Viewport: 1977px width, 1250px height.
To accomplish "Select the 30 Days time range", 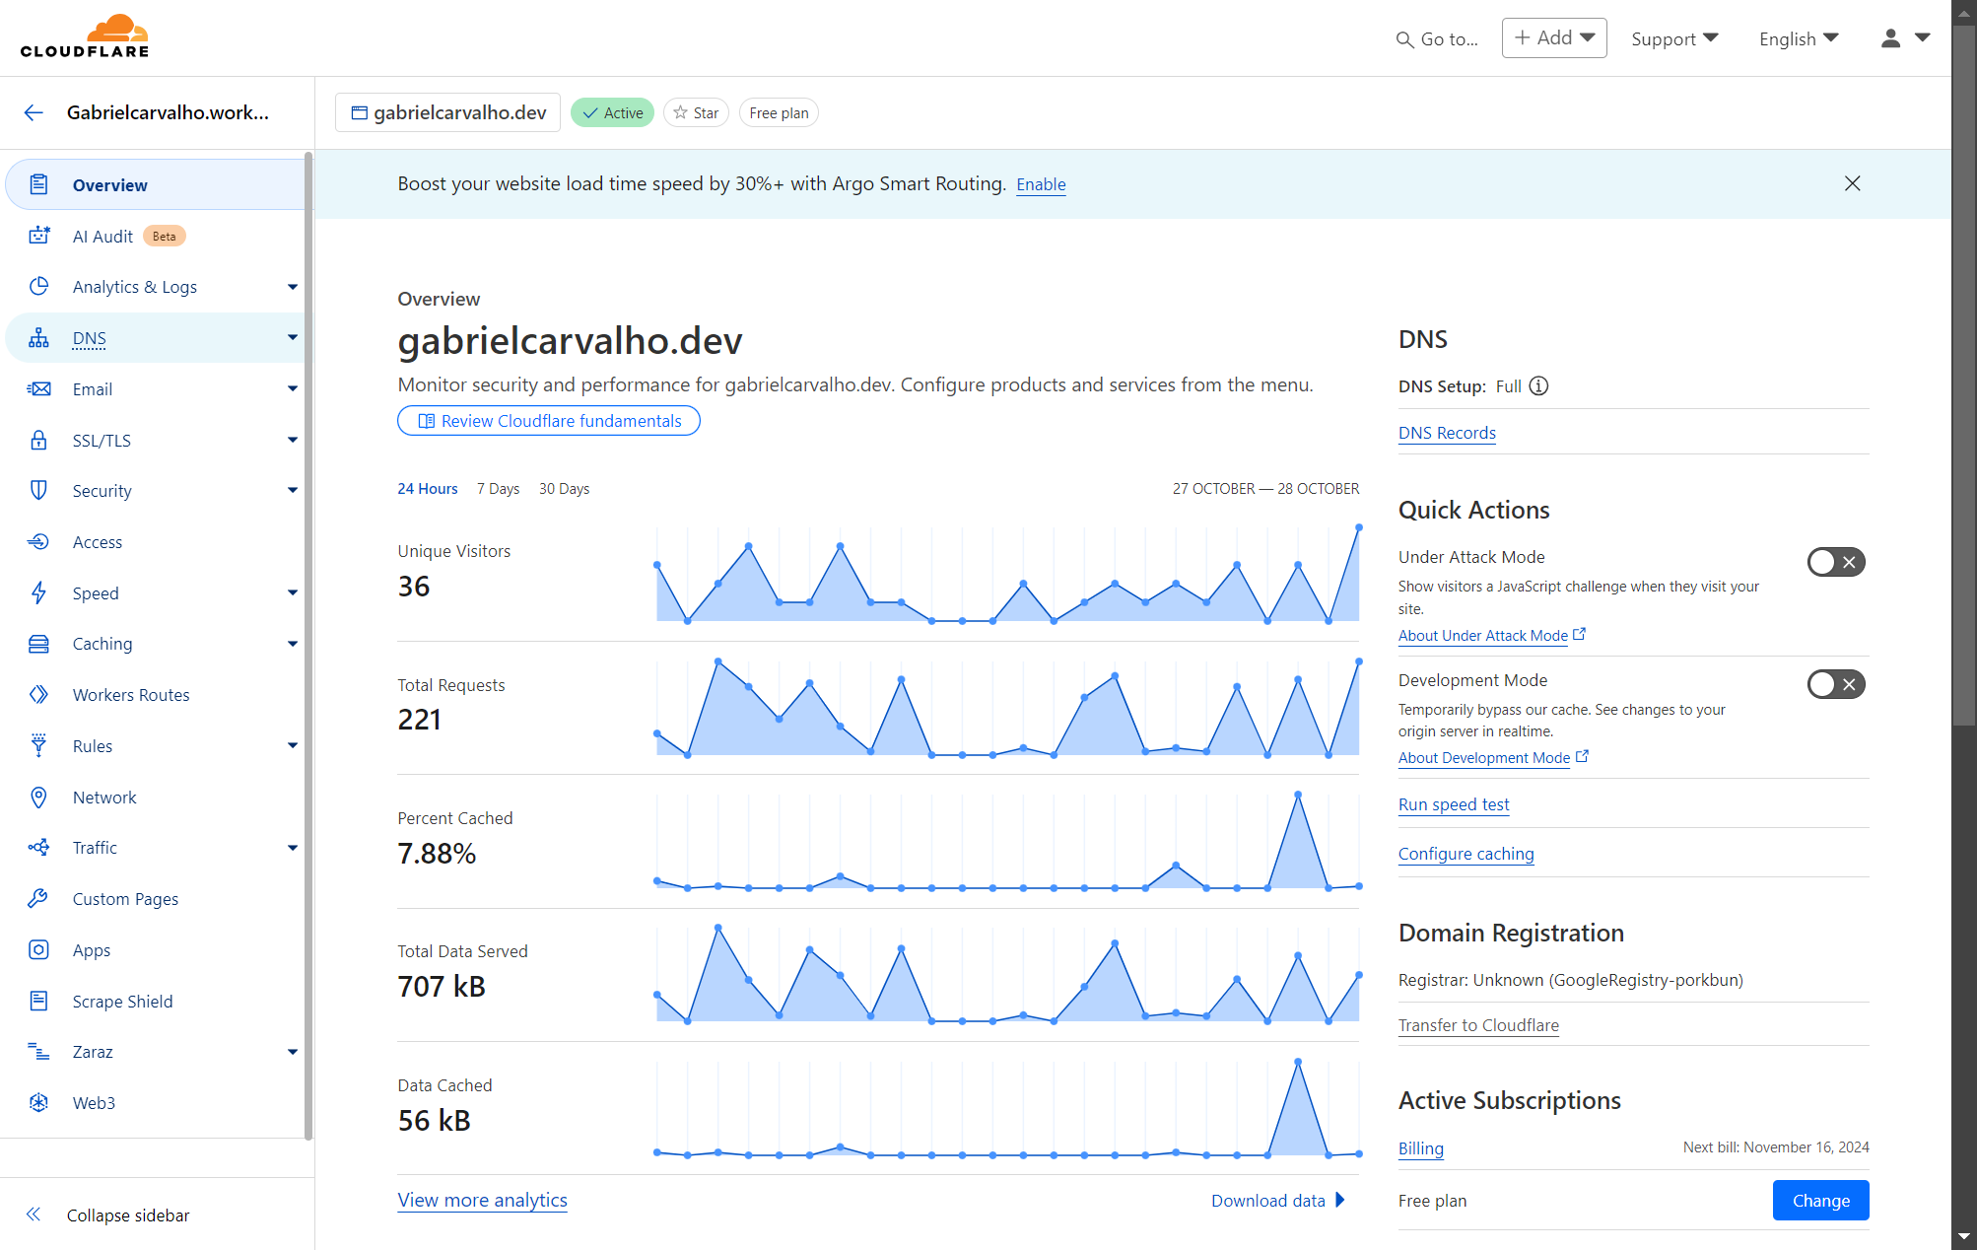I will tap(564, 489).
